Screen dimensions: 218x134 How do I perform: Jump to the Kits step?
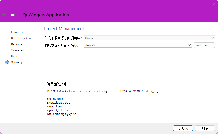14,56
